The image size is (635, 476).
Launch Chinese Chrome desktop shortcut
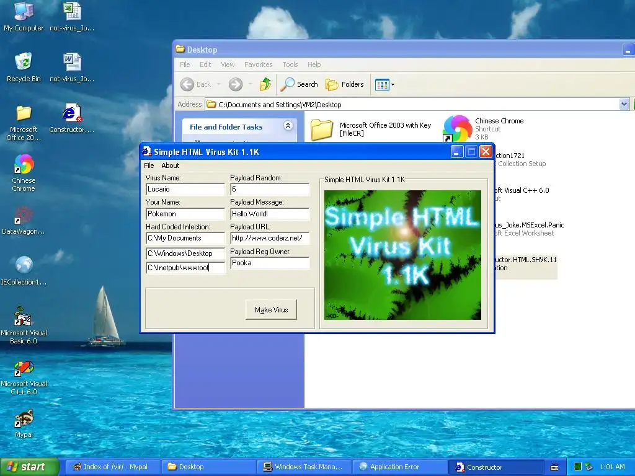click(x=24, y=173)
